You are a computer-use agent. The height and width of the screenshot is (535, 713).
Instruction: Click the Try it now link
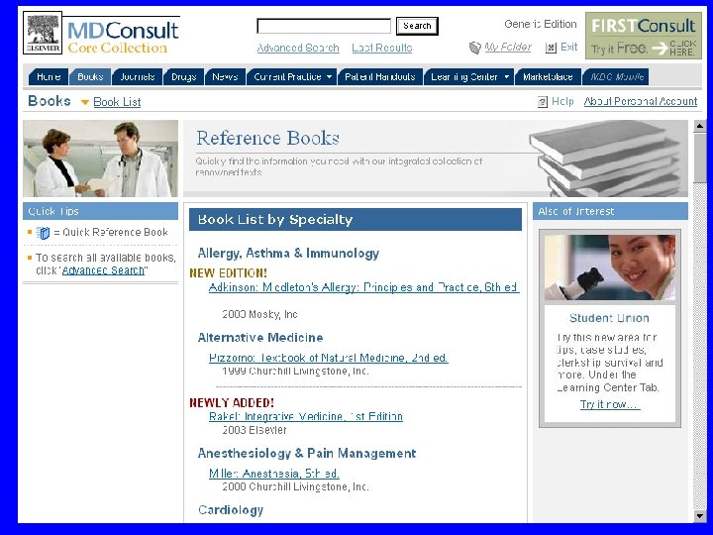click(610, 404)
